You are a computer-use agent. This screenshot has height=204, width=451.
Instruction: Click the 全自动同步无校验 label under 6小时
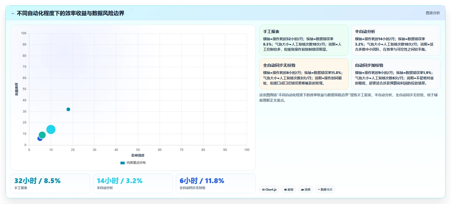192,188
